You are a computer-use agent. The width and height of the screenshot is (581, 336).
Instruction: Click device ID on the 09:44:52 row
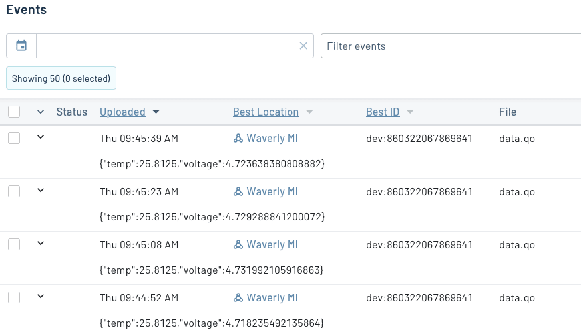[x=419, y=298]
